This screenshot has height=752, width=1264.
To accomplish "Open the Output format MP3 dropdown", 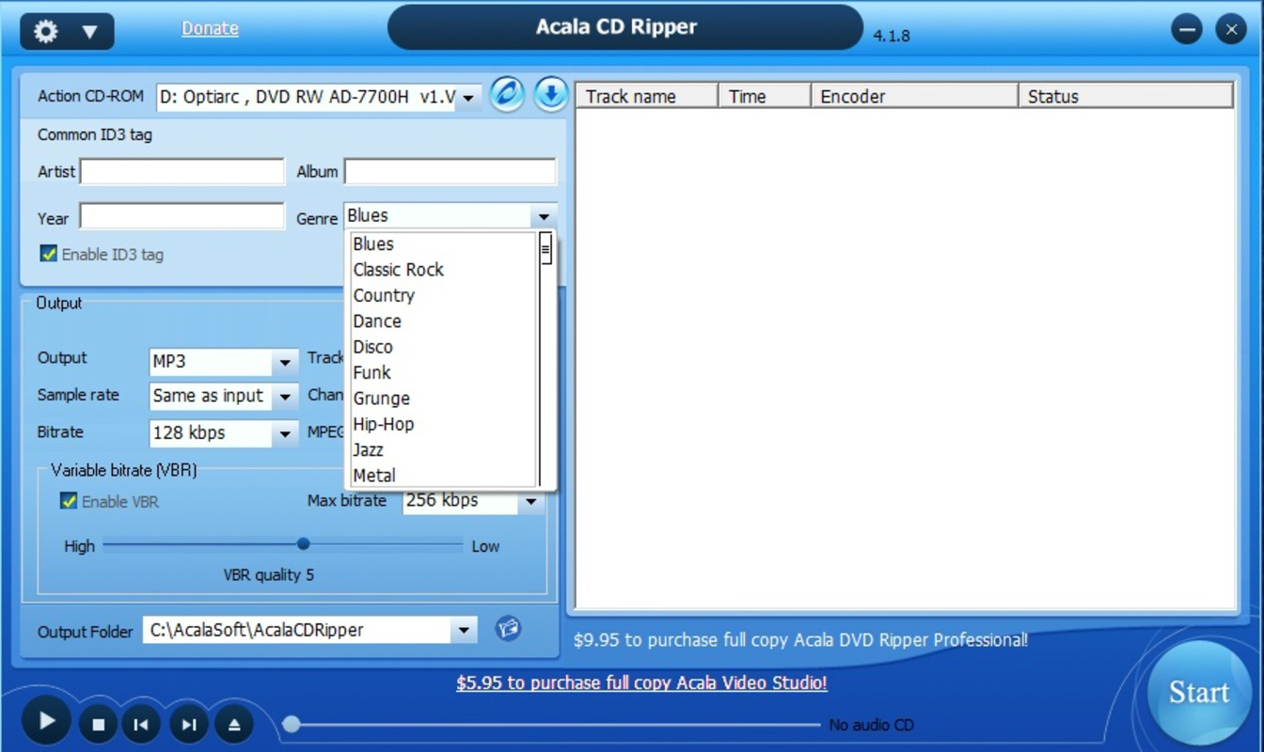I will pos(285,362).
